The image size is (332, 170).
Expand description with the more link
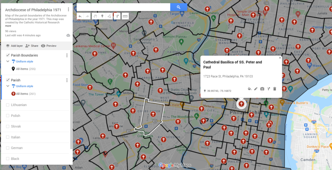(8, 26)
